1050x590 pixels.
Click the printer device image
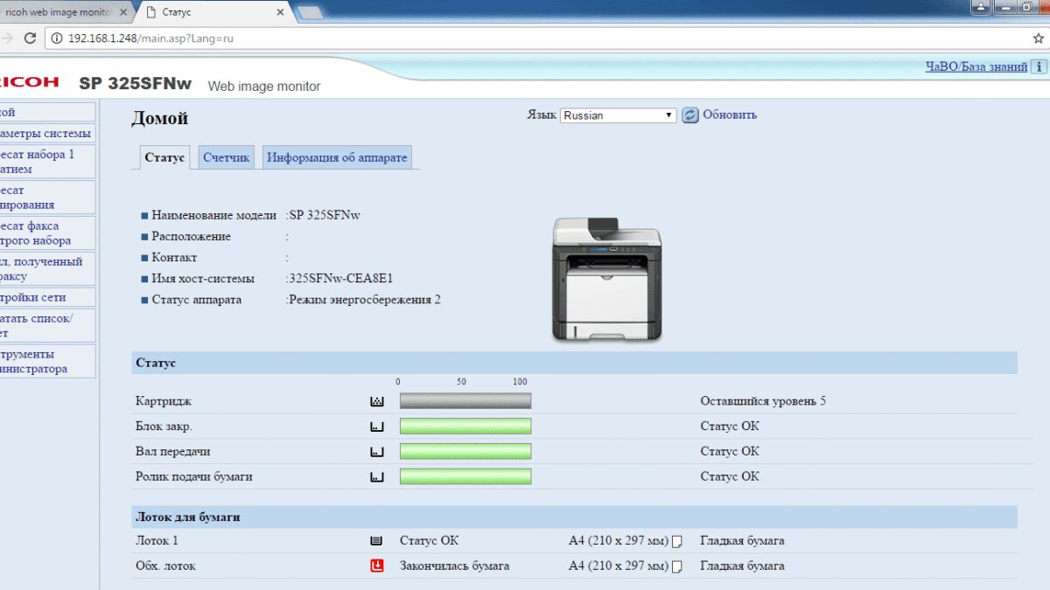606,279
